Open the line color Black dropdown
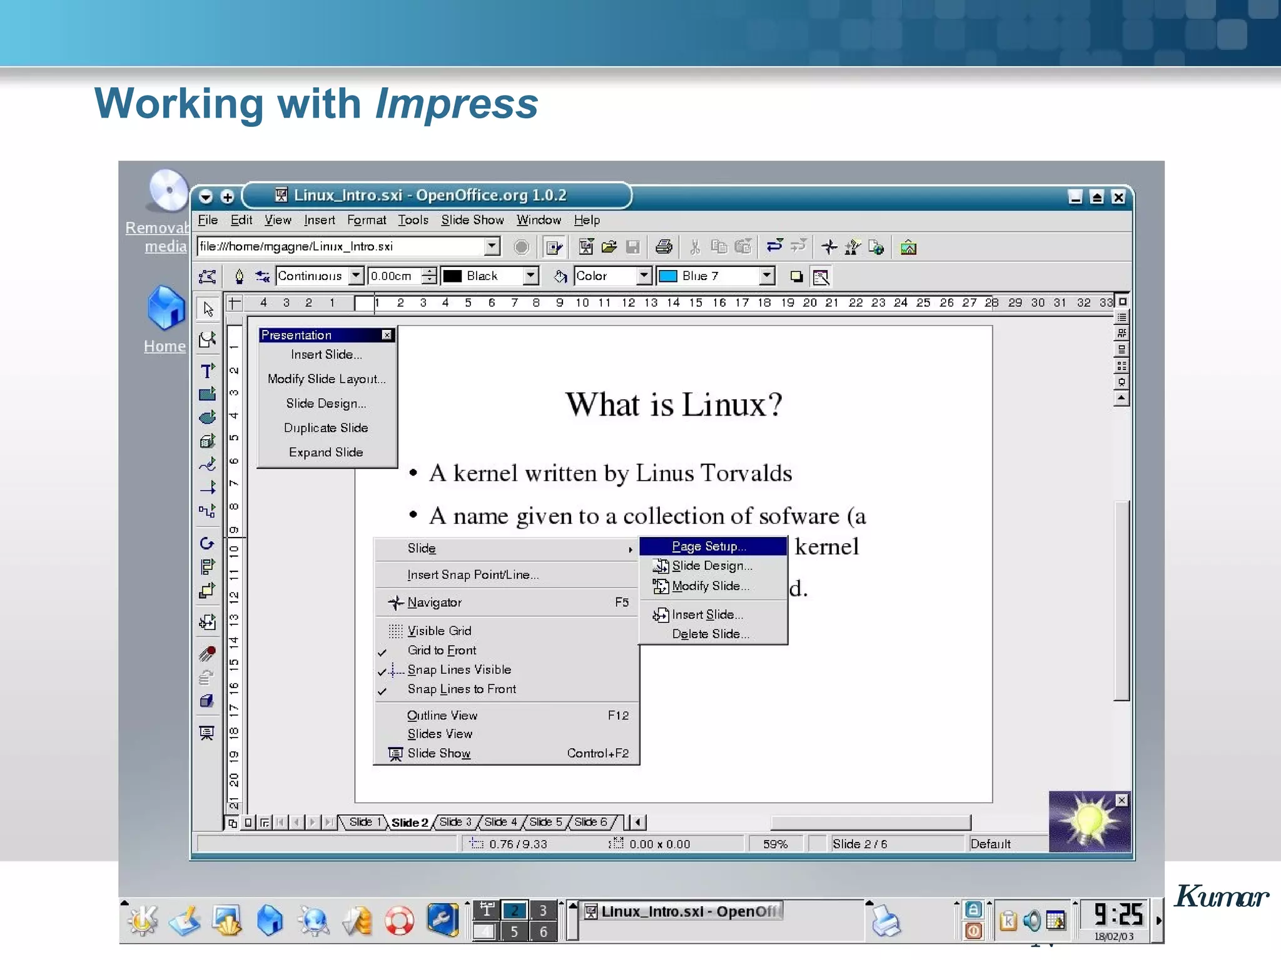This screenshot has width=1281, height=960. click(x=530, y=276)
